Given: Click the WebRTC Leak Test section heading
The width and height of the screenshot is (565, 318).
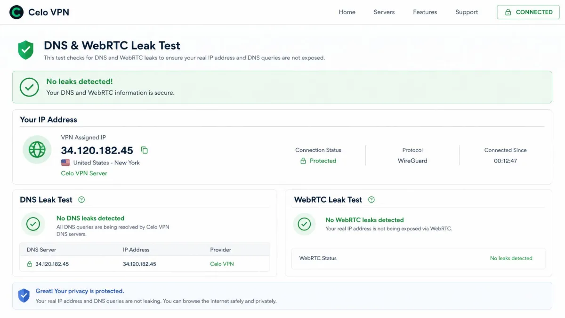Looking at the screenshot, I should 328,200.
